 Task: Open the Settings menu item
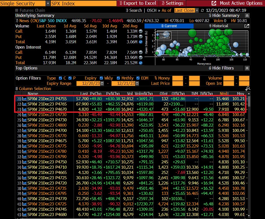[172, 3]
